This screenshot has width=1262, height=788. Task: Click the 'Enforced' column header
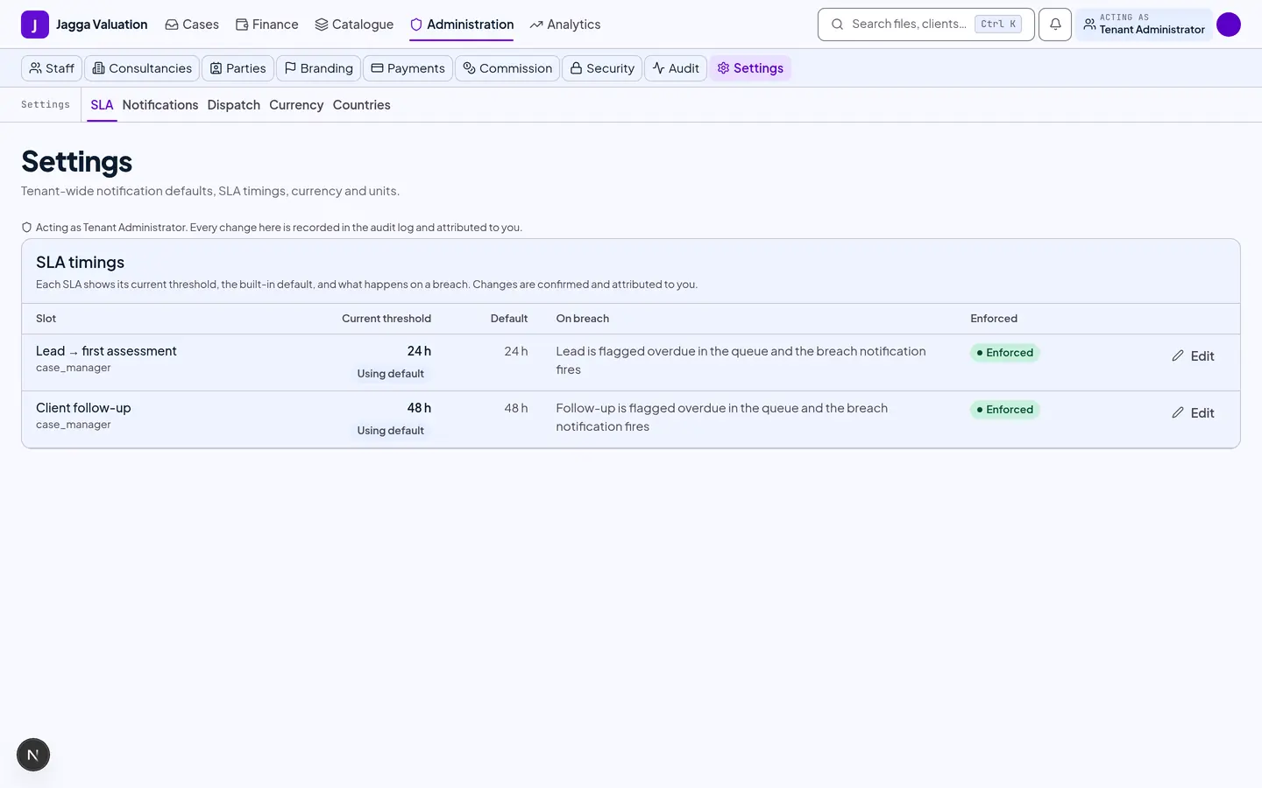(994, 319)
